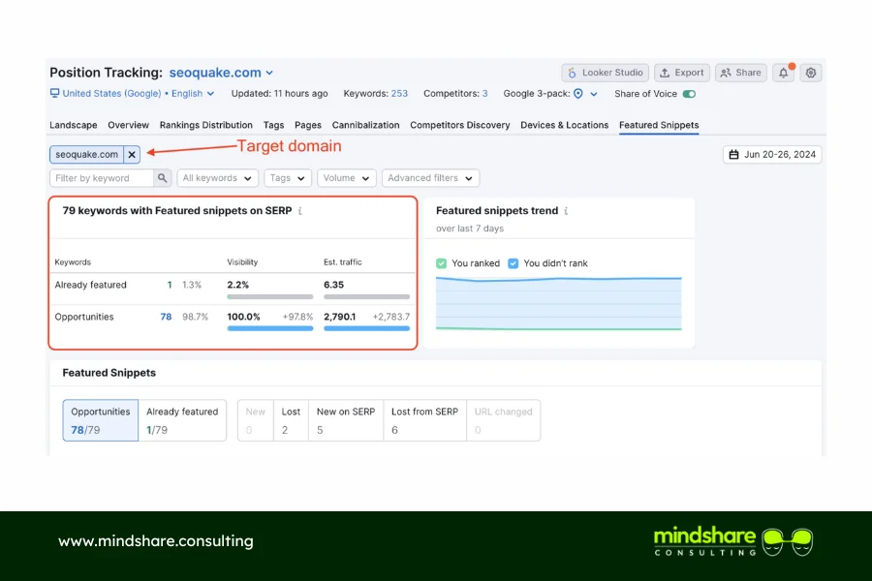Click the Keywords count 253 link

click(399, 93)
